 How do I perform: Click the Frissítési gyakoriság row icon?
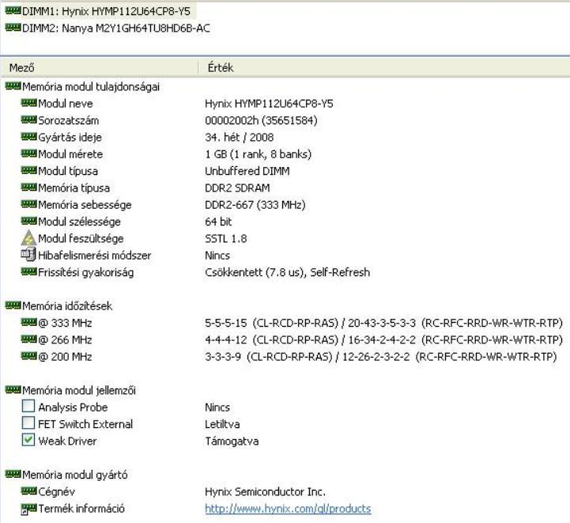[x=28, y=271]
